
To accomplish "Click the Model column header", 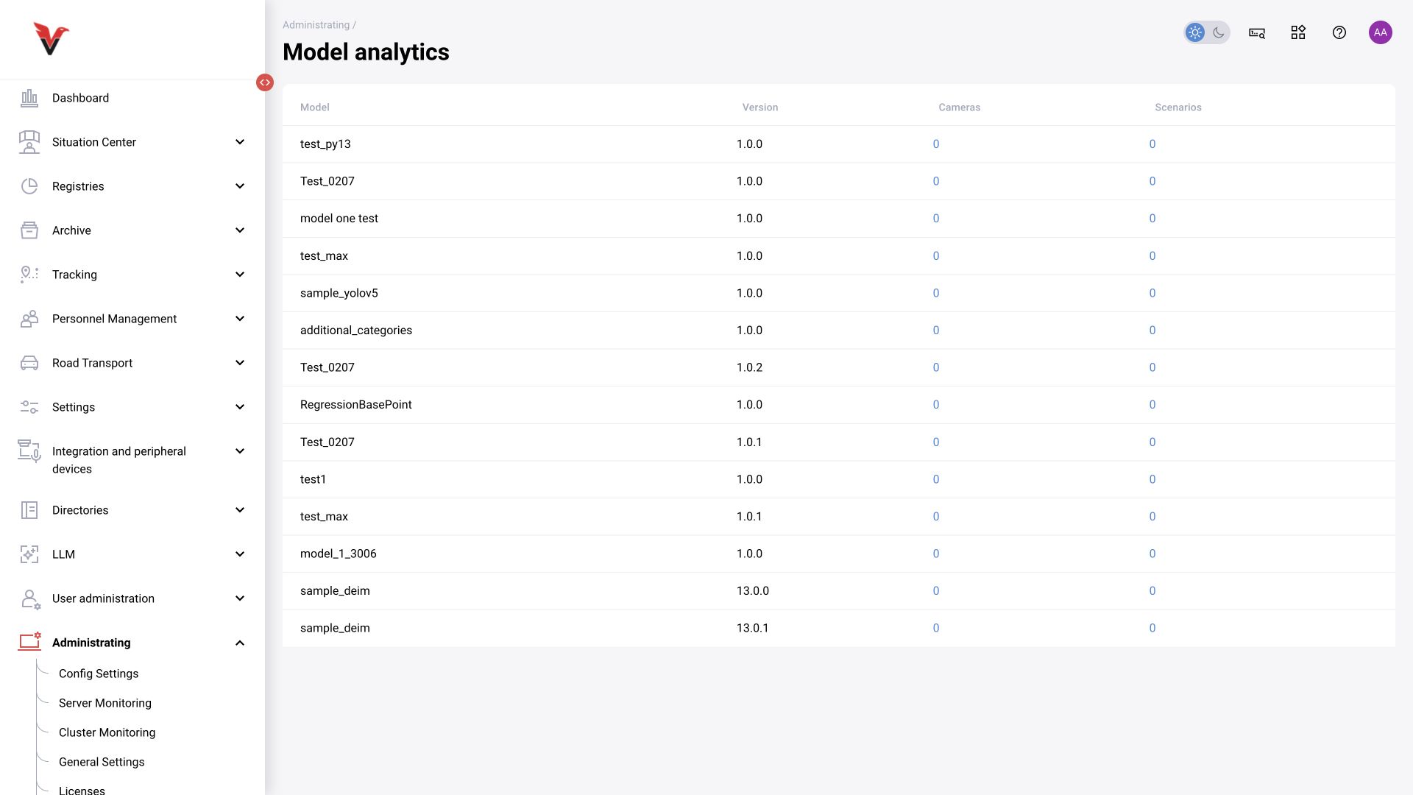I will point(315,107).
